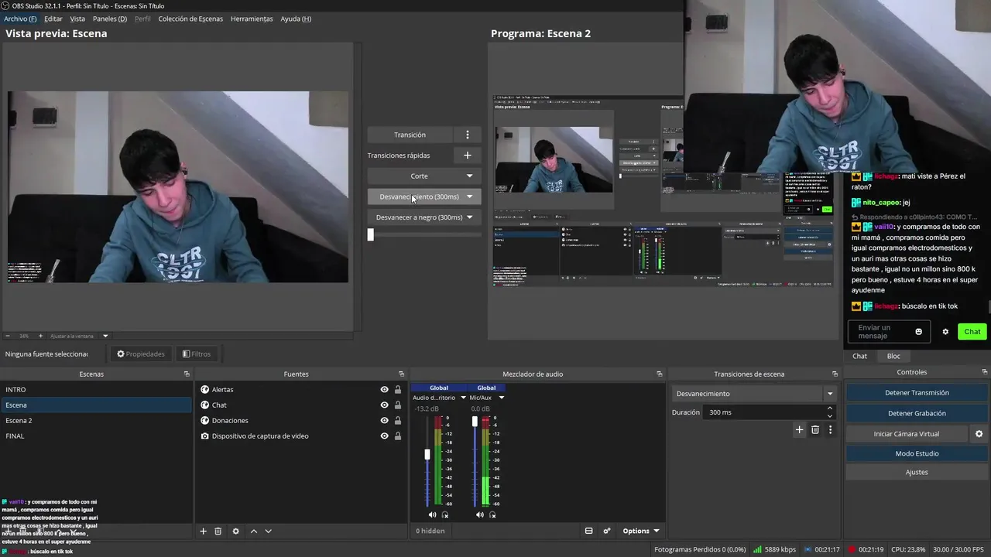
Task: Undock the Mezclador de audio panel
Action: click(660, 374)
